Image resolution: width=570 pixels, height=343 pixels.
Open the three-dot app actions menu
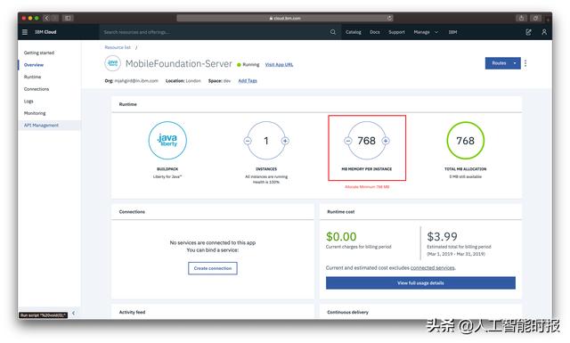[525, 63]
